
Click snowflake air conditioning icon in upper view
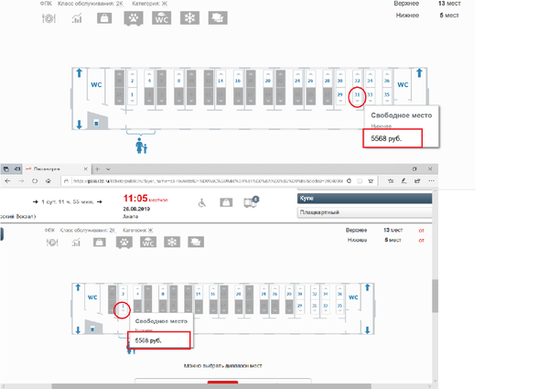click(x=189, y=18)
